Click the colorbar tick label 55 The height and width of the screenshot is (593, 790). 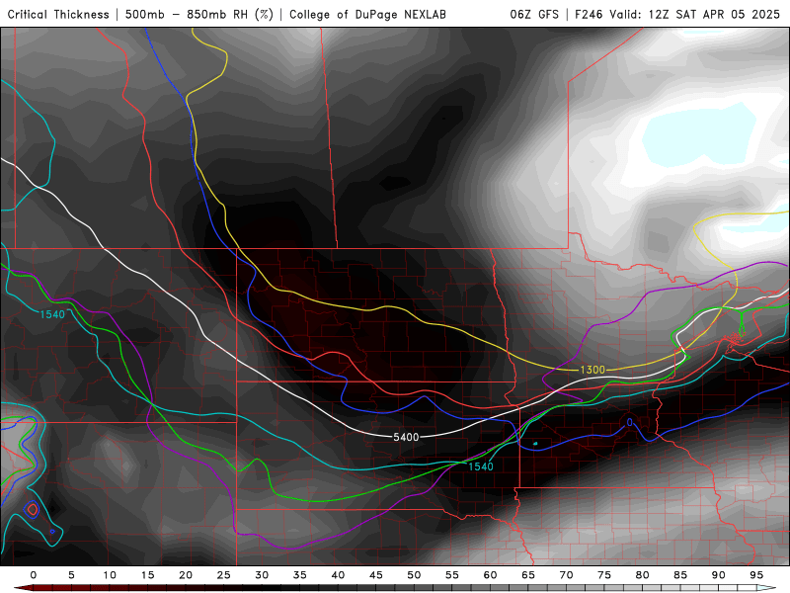(x=452, y=575)
